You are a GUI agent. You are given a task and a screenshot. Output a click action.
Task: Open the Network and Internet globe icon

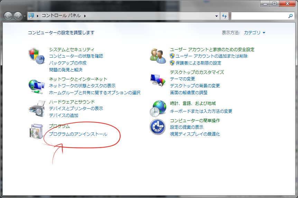(37, 87)
